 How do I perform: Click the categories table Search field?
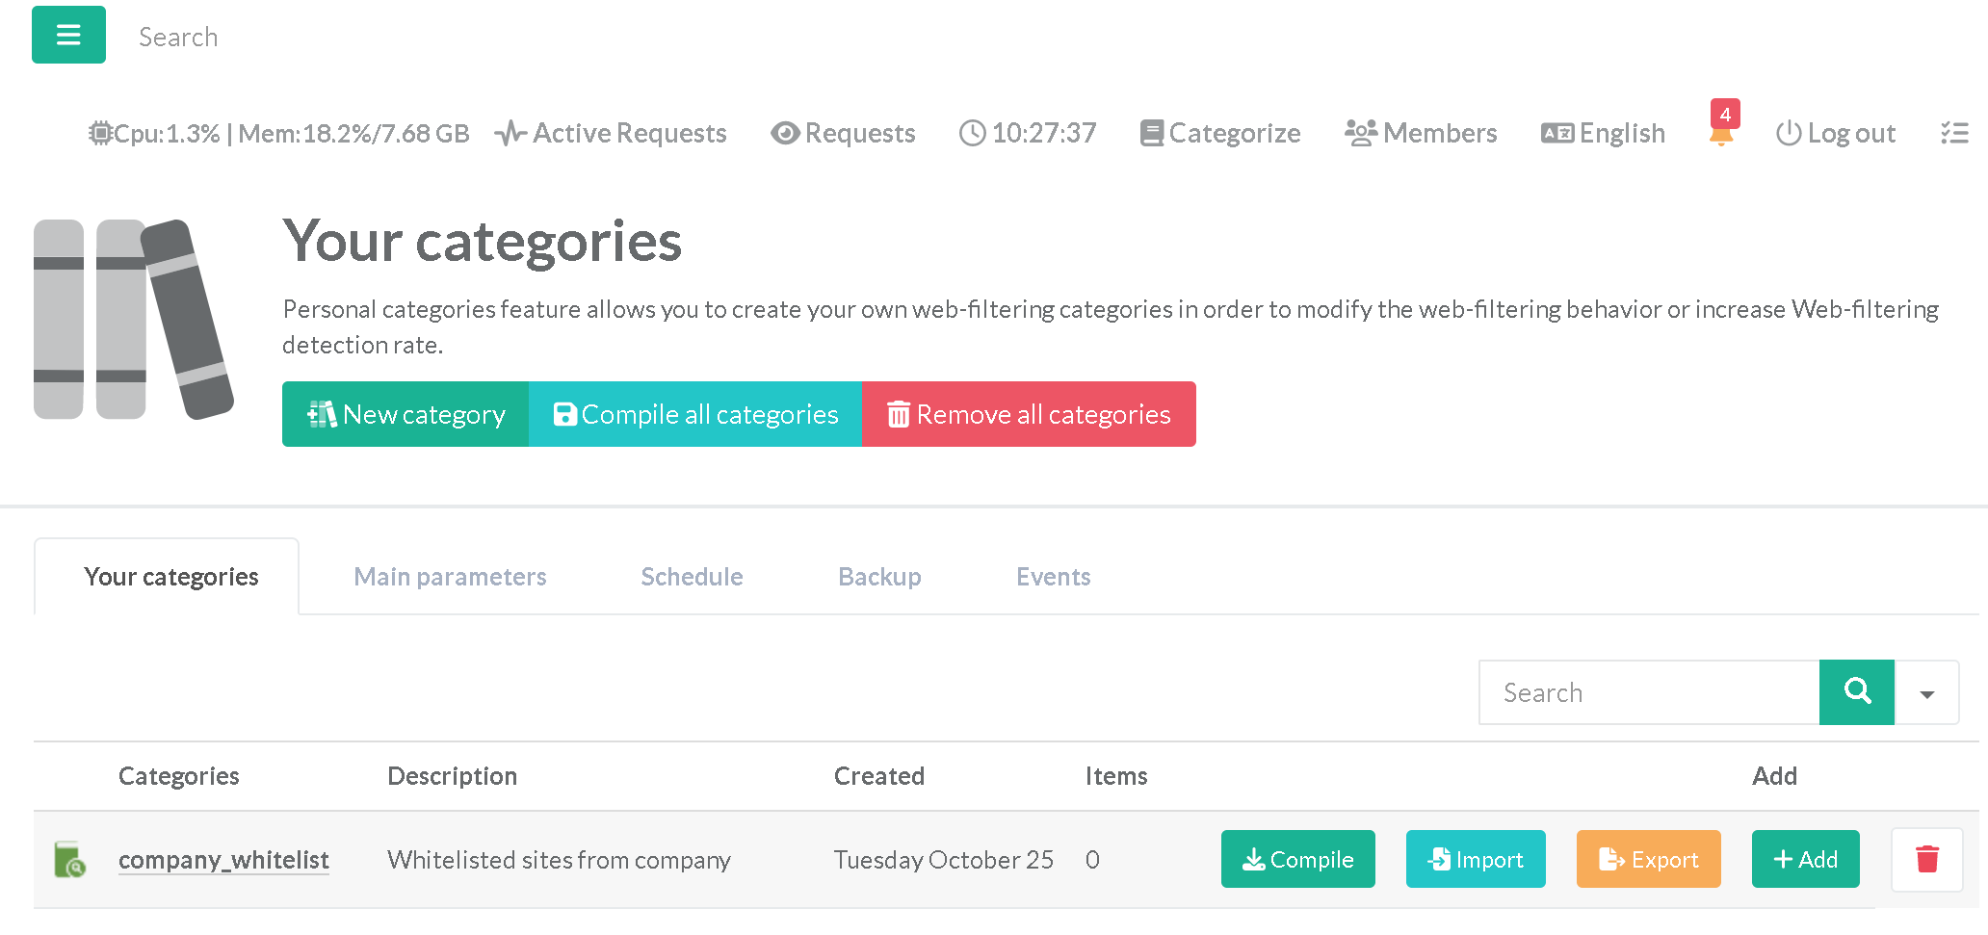tap(1649, 692)
